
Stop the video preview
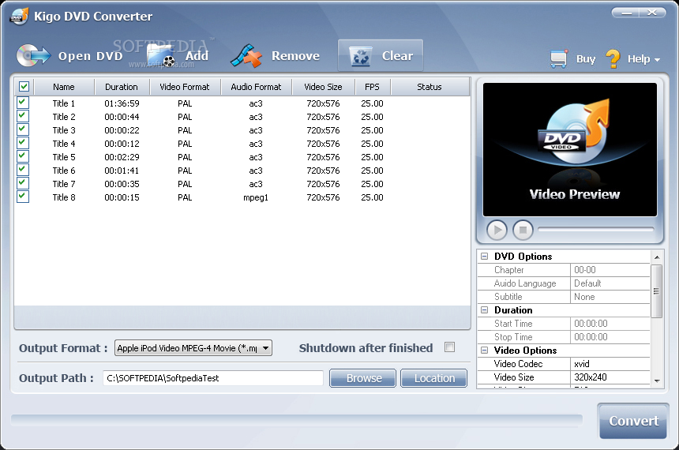pos(523,230)
